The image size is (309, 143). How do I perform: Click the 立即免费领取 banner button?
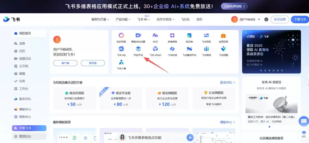(234, 6)
